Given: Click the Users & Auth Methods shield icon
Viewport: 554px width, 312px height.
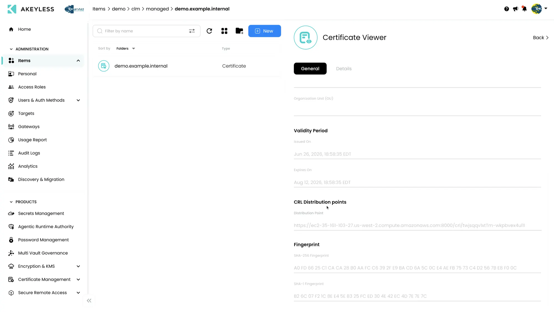Looking at the screenshot, I should [x=11, y=100].
